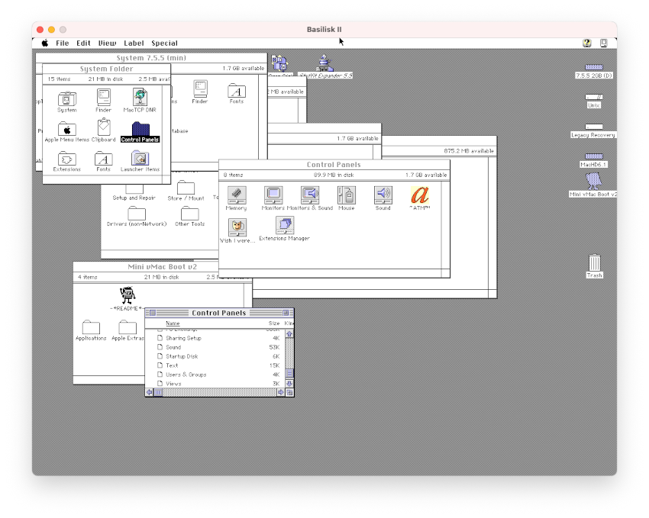The image size is (649, 518).
Task: Click the vertical scrollbar down arrow
Action: click(289, 384)
